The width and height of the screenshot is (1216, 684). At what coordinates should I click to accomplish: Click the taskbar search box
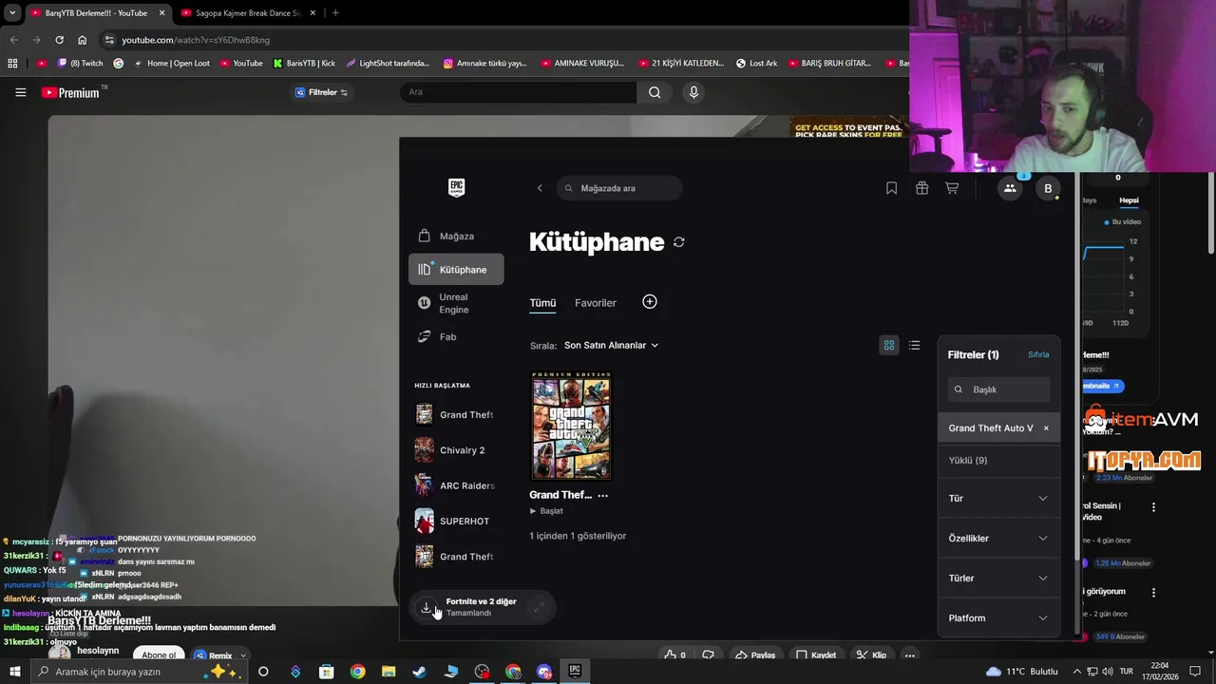pos(138,672)
